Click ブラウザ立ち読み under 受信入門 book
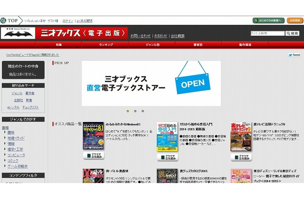 [x=168, y=157]
